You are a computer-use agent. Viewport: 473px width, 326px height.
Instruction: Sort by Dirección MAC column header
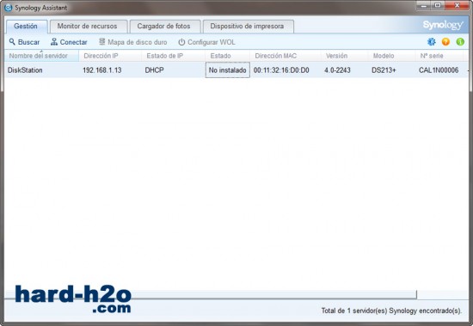[x=286, y=56]
